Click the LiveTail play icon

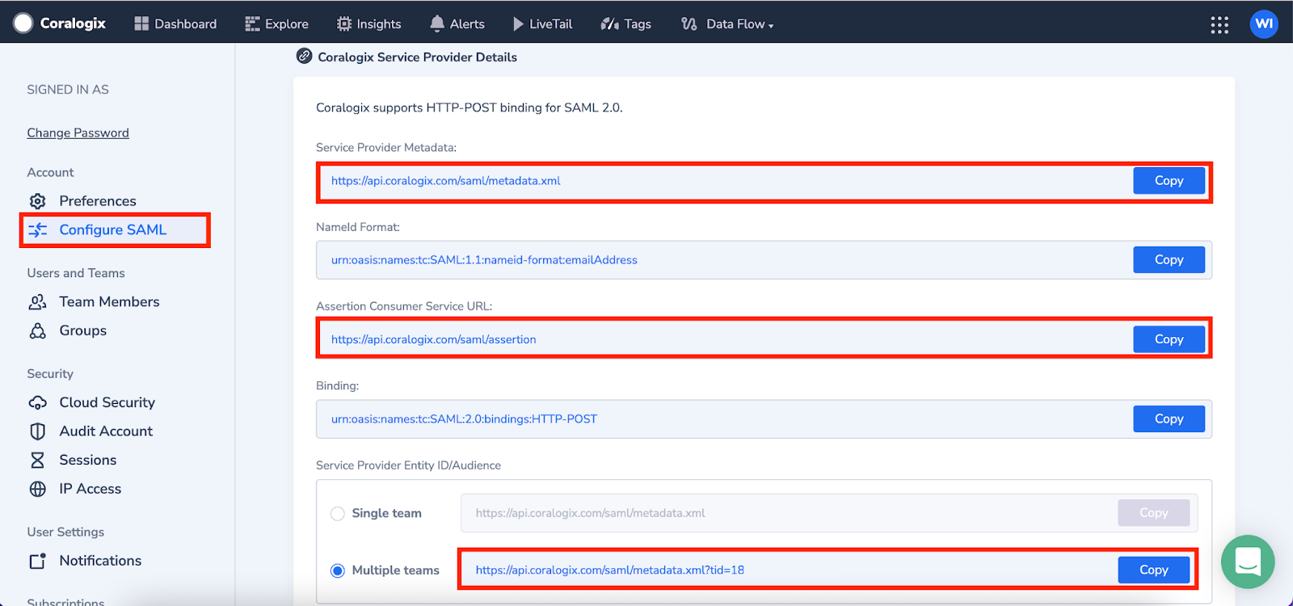(518, 24)
